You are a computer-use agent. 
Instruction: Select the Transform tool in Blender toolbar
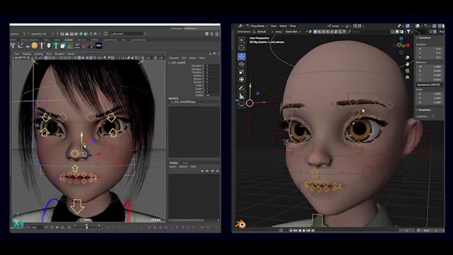coord(242,79)
